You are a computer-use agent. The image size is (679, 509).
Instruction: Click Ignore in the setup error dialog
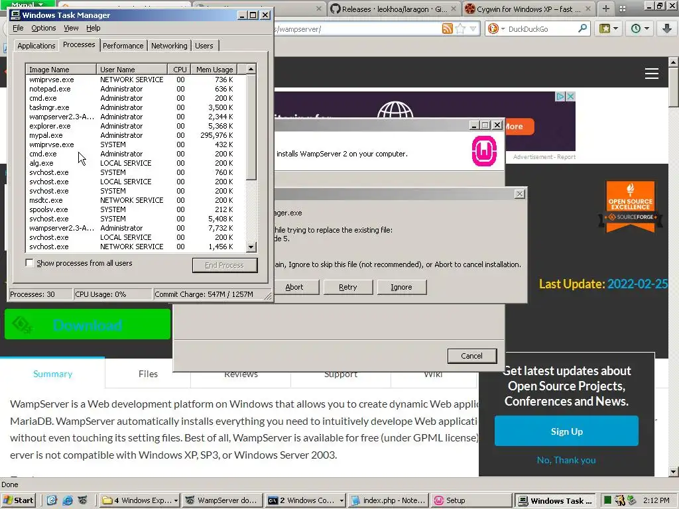(402, 287)
